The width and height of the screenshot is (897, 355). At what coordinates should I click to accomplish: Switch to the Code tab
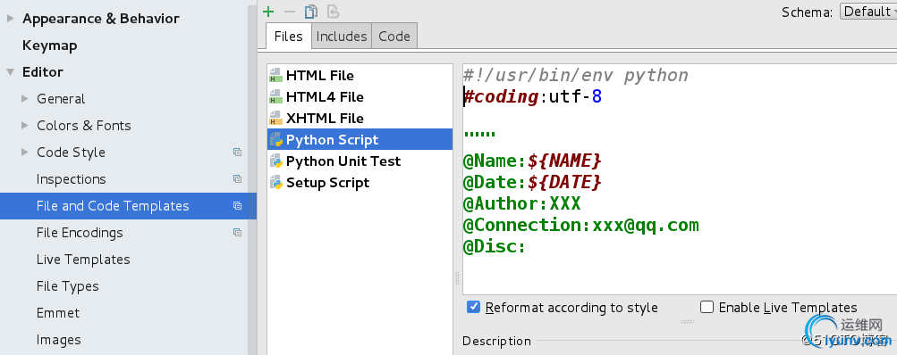(394, 36)
